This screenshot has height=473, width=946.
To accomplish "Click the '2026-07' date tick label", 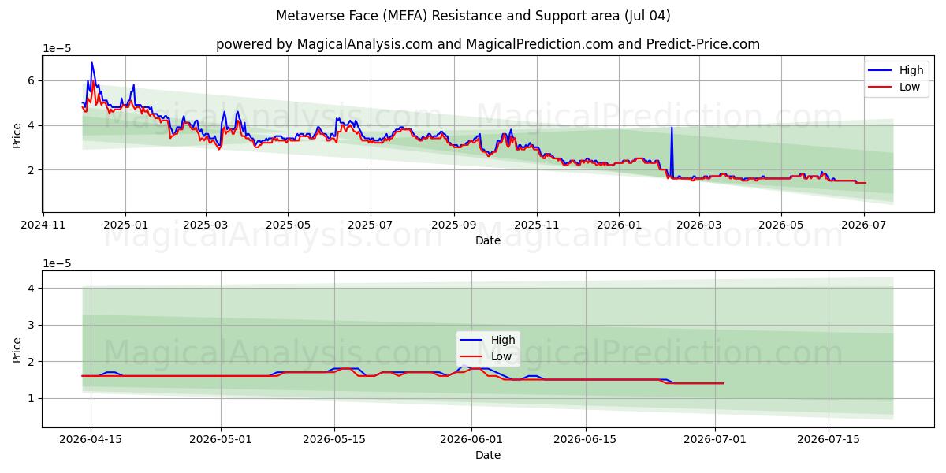I will [x=864, y=225].
